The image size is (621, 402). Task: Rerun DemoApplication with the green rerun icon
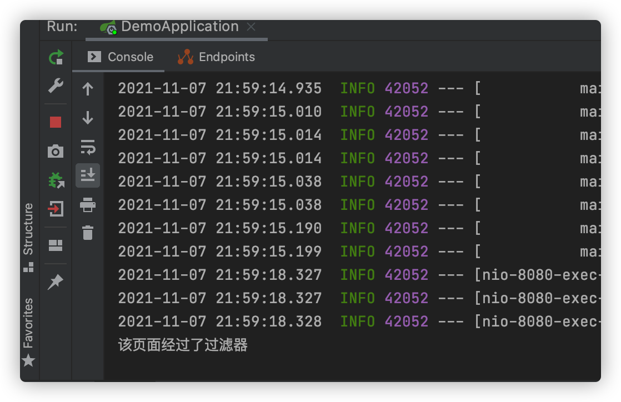pos(56,57)
